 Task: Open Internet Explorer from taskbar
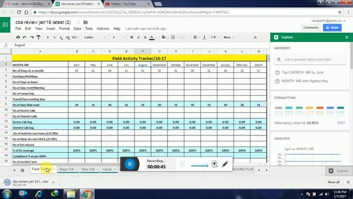[x=39, y=194]
